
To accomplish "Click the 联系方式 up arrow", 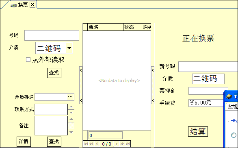I will point(71,107).
